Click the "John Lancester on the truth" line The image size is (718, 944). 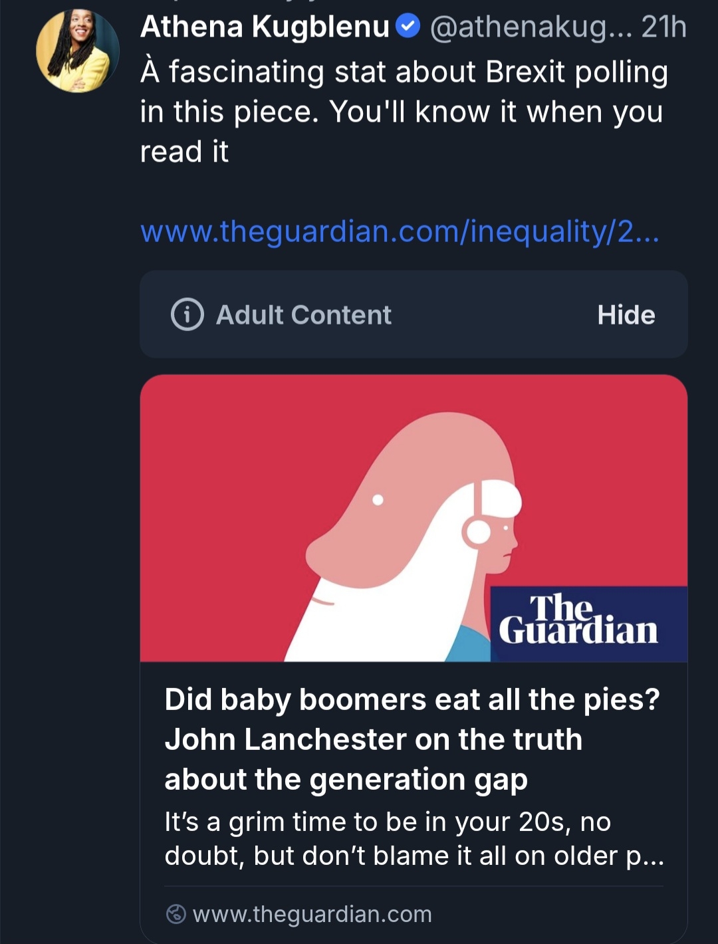tap(373, 740)
